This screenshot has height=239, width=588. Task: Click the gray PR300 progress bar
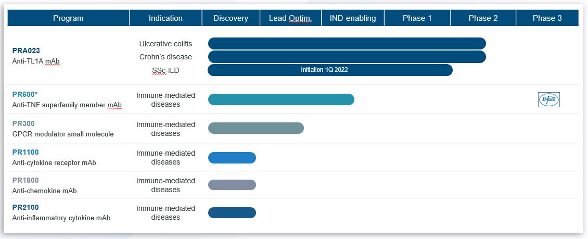(255, 128)
